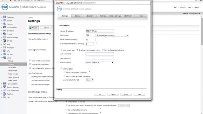203x114 pixels.
Task: Collapse the Users tree arrow
Action: (x=2, y=58)
